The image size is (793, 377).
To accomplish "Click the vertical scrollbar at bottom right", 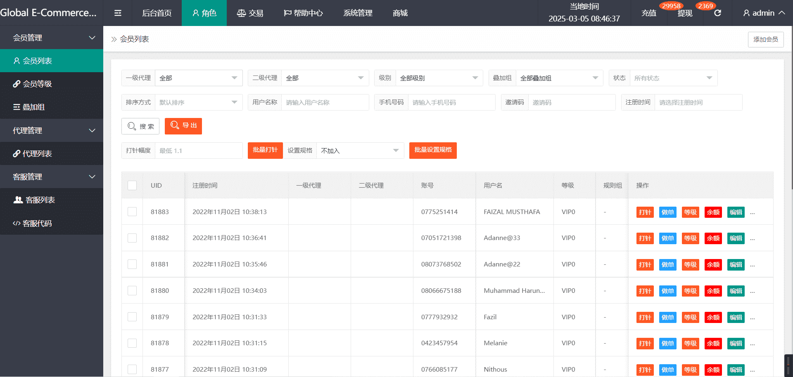I will click(788, 365).
